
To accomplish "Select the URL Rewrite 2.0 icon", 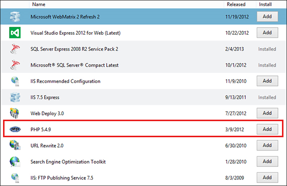I will [x=15, y=145].
